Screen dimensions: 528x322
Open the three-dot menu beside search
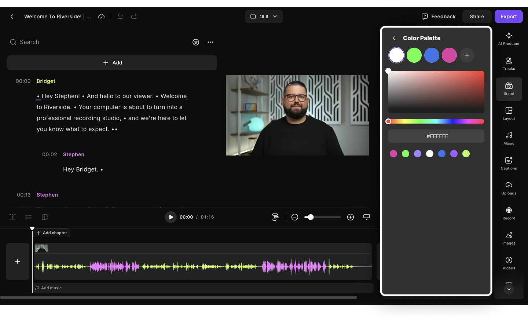click(x=210, y=42)
